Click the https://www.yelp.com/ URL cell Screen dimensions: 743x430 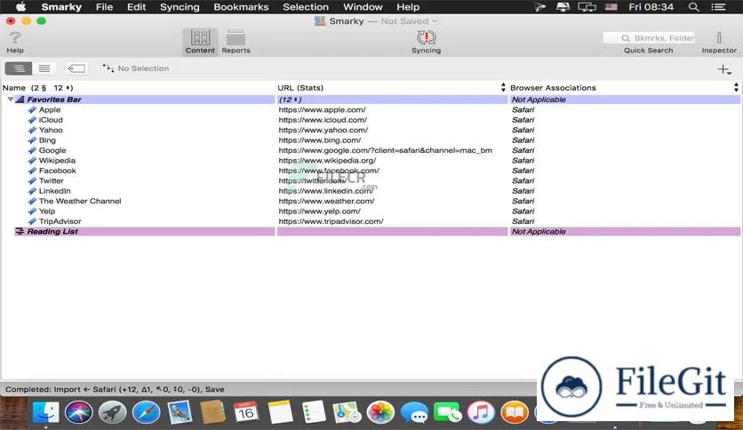319,211
